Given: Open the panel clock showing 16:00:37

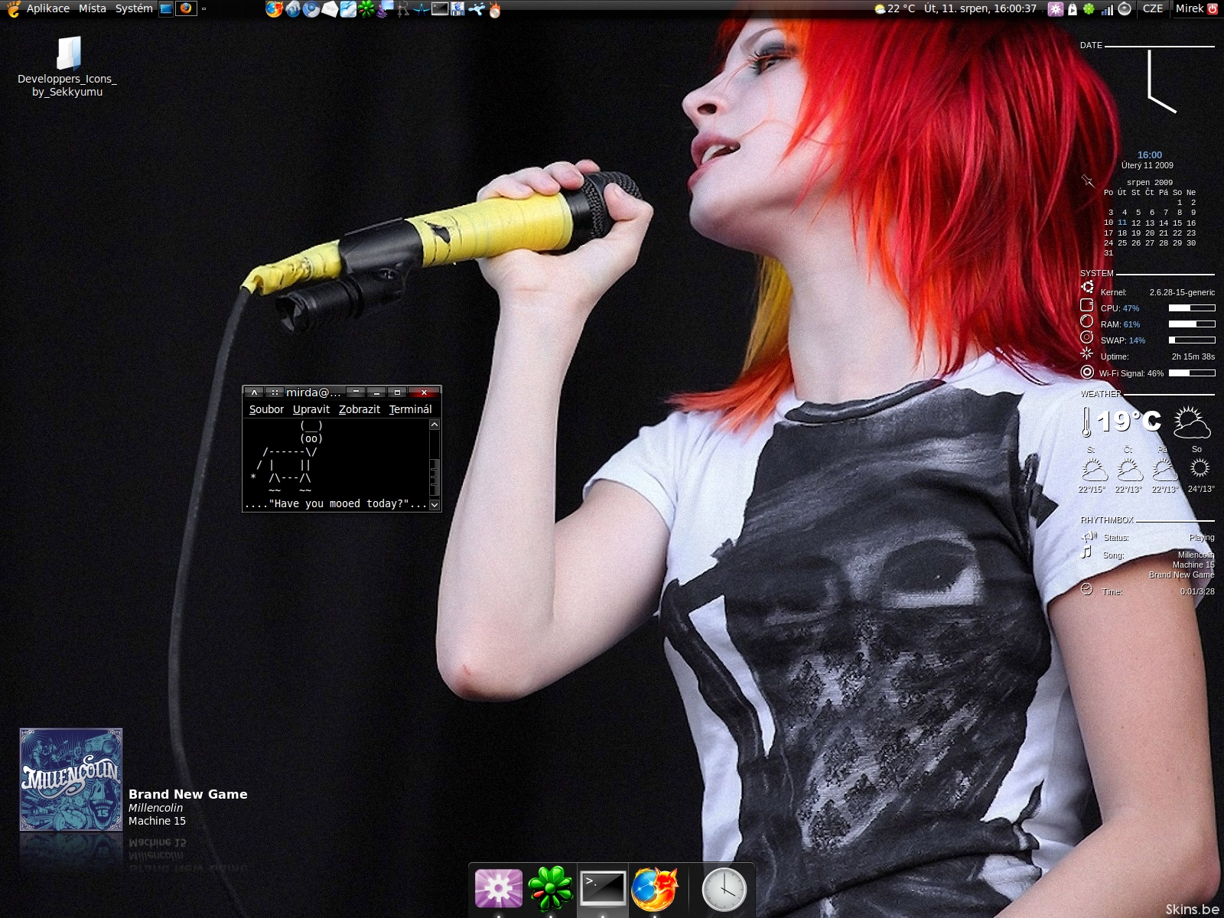Looking at the screenshot, I should (980, 9).
